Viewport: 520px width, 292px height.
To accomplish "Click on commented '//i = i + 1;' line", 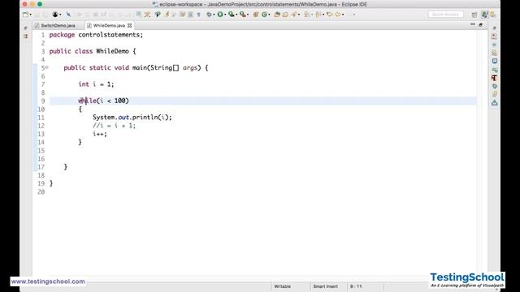I will pos(114,126).
